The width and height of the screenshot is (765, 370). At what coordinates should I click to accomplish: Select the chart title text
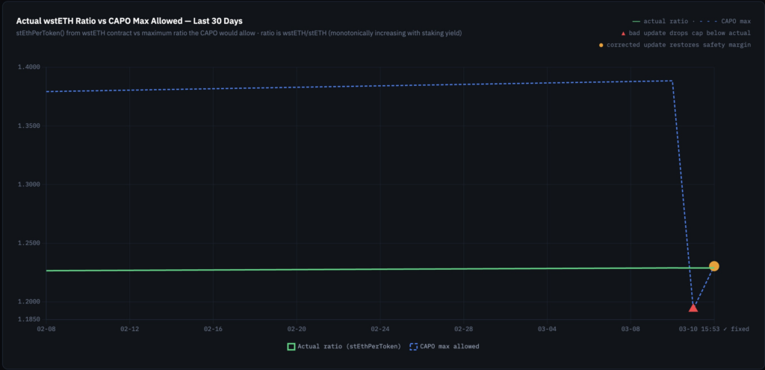pos(129,22)
